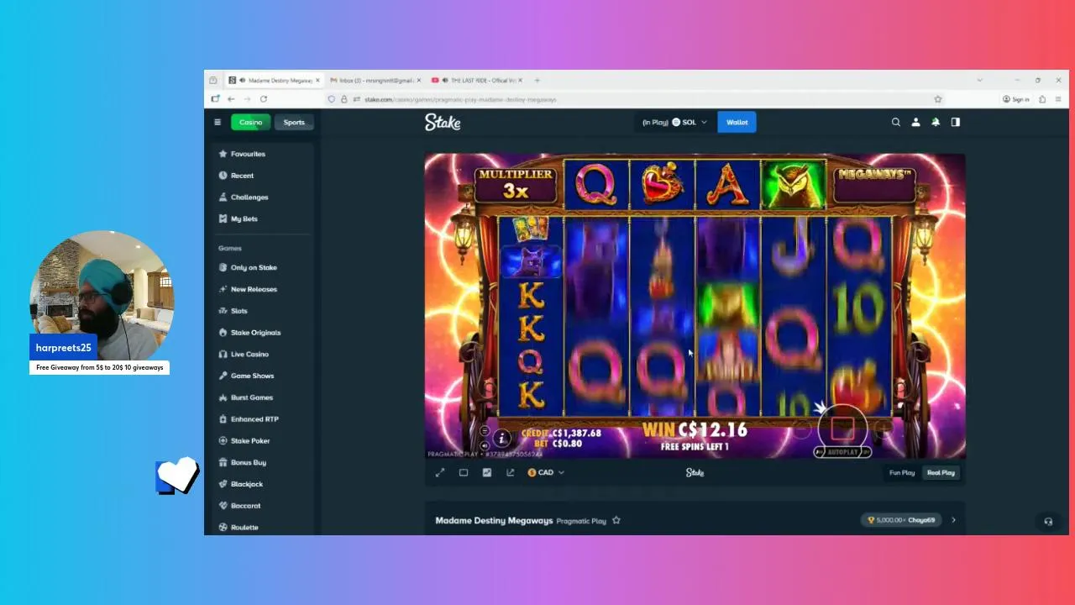Open Enhanced RTP category
This screenshot has width=1075, height=605.
pyautogui.click(x=260, y=419)
